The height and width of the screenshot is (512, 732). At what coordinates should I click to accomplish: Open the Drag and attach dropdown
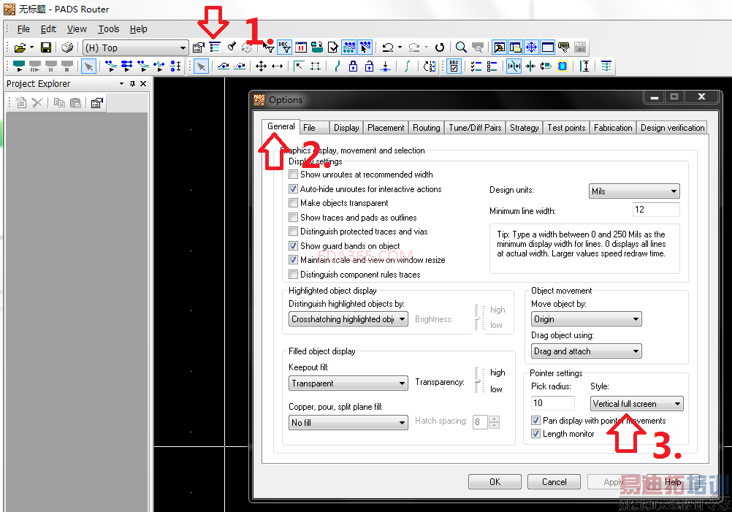(x=587, y=351)
